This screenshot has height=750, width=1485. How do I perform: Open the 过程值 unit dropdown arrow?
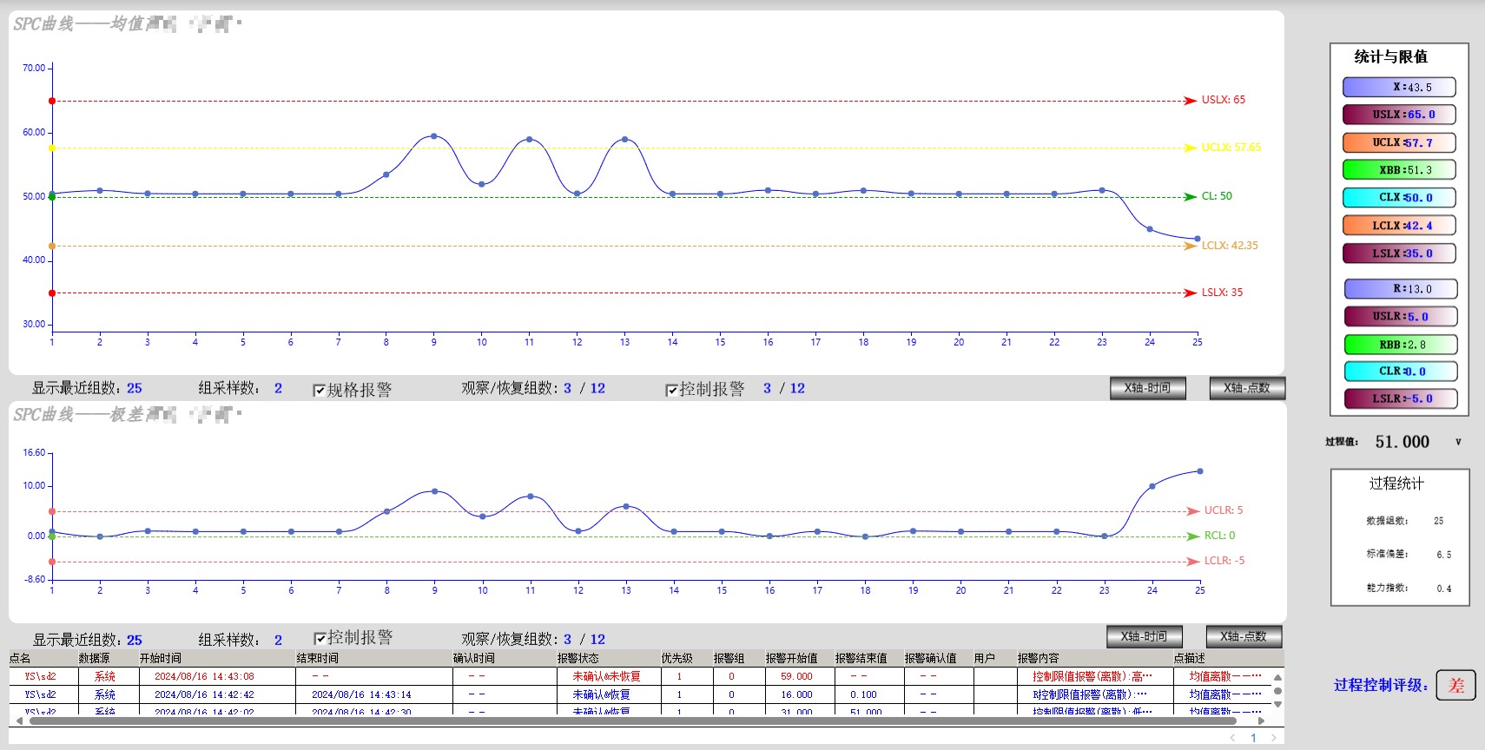[x=1458, y=442]
